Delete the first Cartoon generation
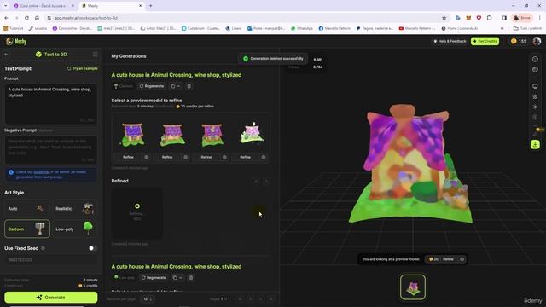Screen dimensions: 546x307 189,86
